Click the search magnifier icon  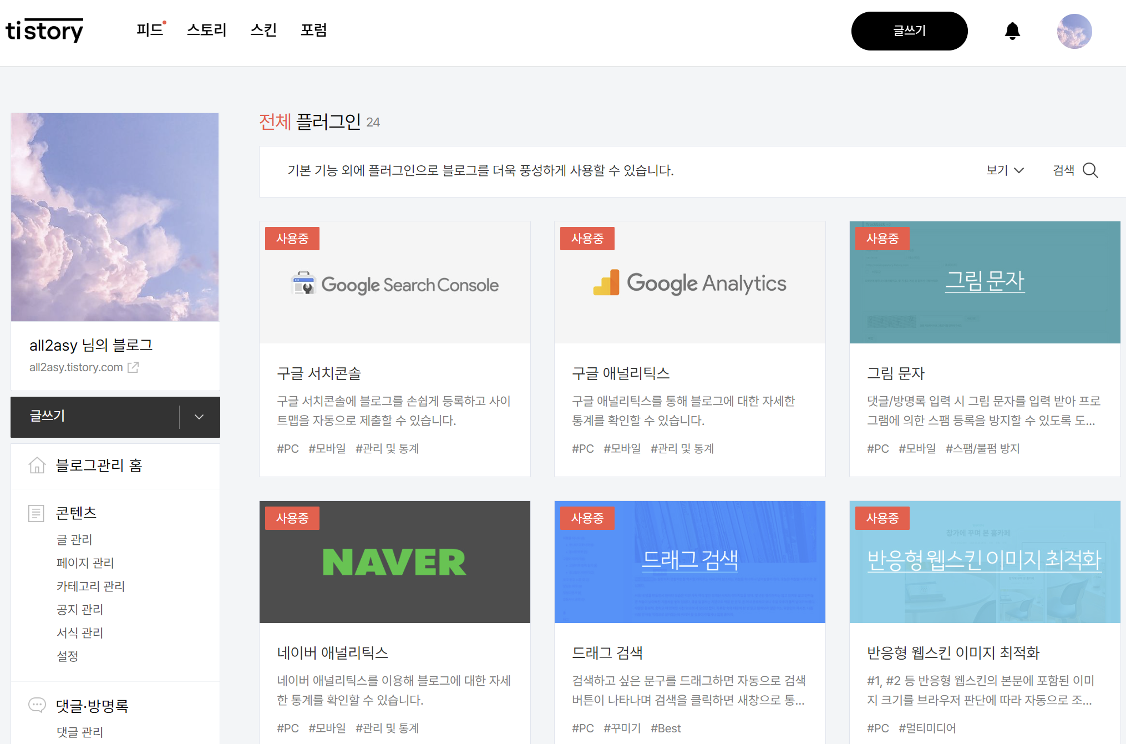[x=1091, y=170]
